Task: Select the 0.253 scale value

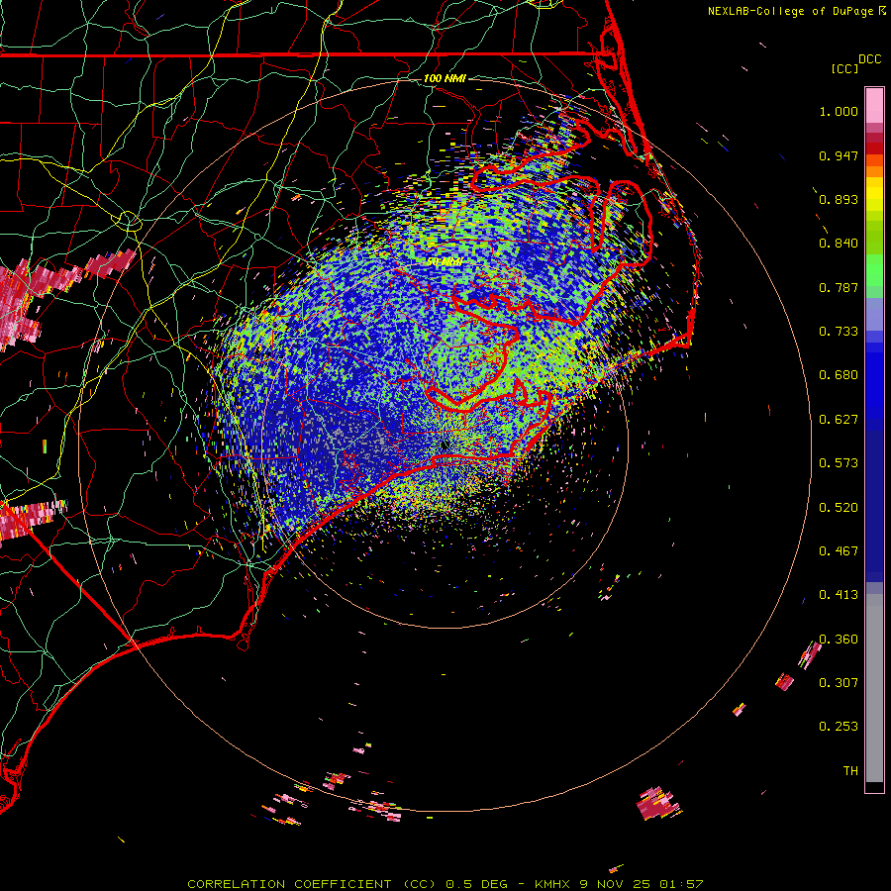Action: (839, 727)
